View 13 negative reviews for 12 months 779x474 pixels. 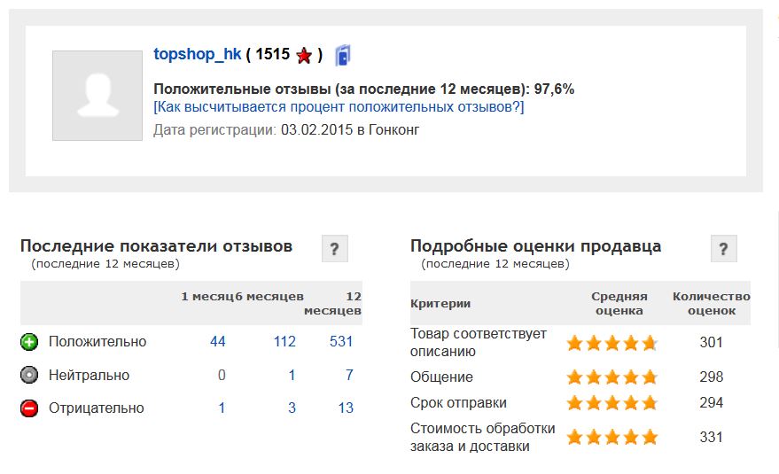click(x=346, y=408)
